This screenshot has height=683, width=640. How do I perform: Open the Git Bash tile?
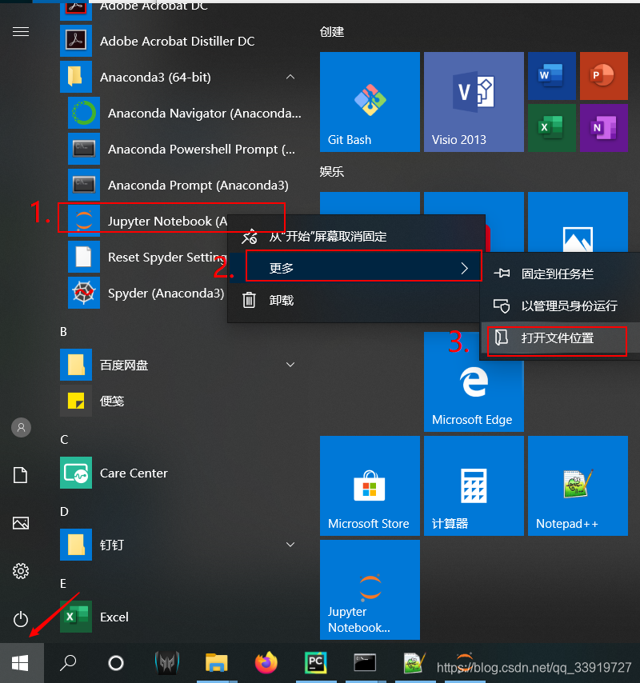coord(370,102)
